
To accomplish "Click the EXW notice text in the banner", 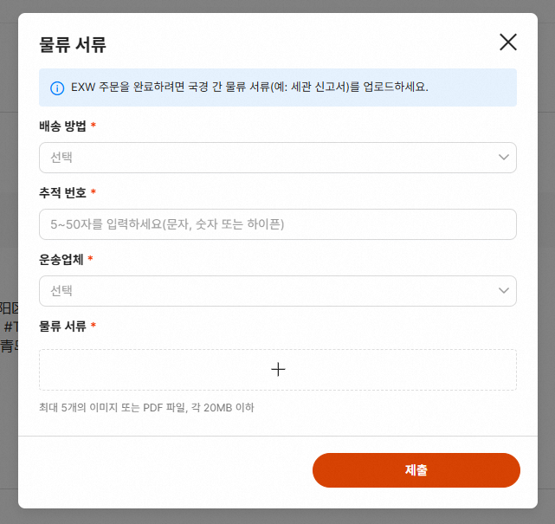I will tap(249, 87).
